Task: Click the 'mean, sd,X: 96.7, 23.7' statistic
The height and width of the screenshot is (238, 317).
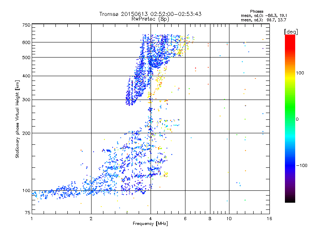Action: pos(264,20)
